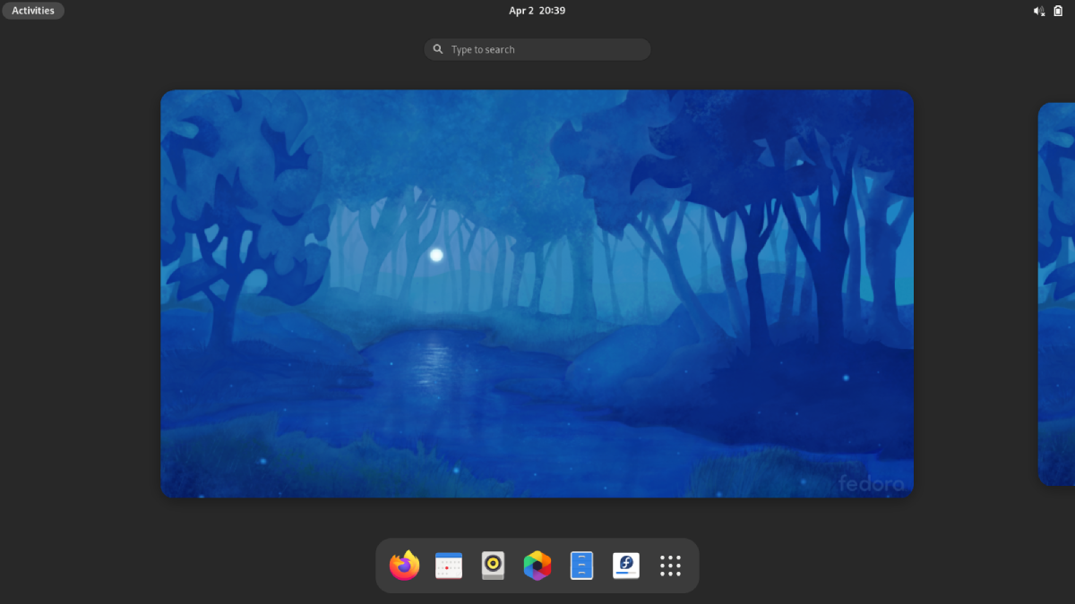Image resolution: width=1075 pixels, height=604 pixels.
Task: Start Rhythmbox music player from dock
Action: click(493, 566)
